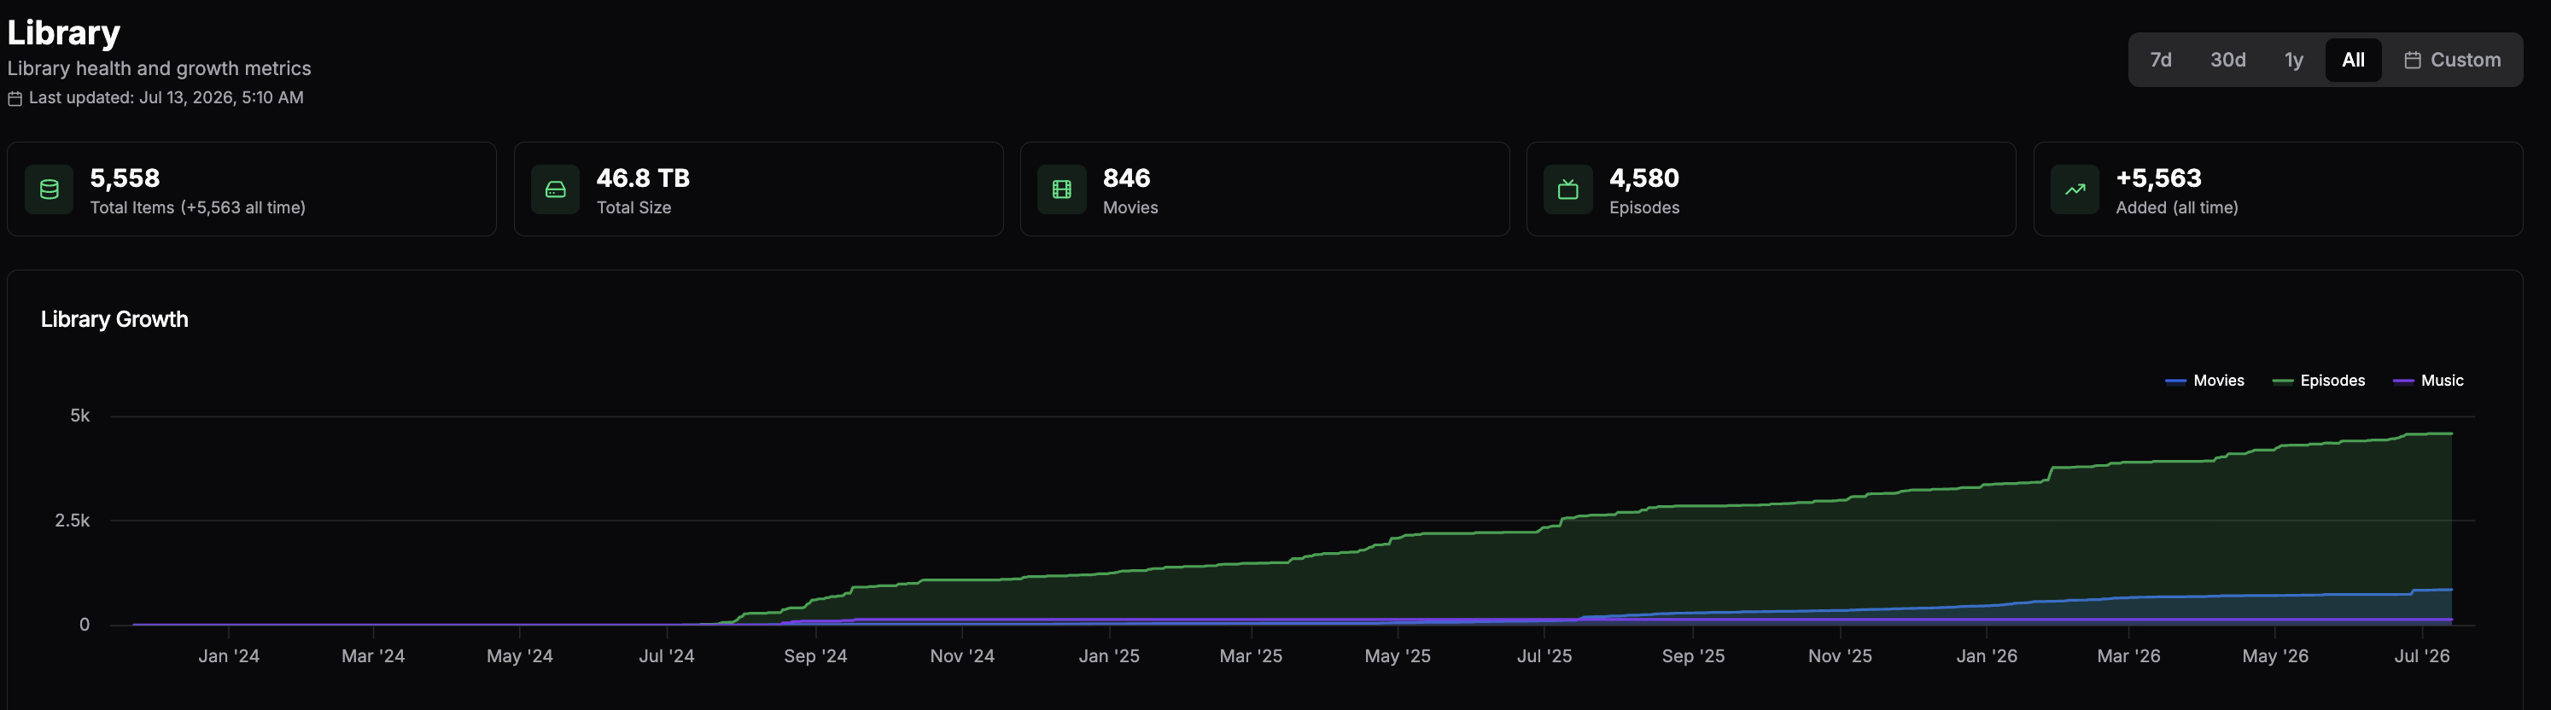Viewport: 2551px width, 710px height.
Task: Click the 5k y-axis label
Action: (x=80, y=416)
